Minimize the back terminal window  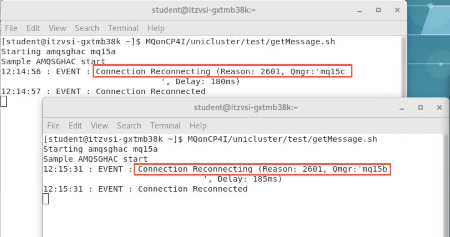[x=360, y=11]
